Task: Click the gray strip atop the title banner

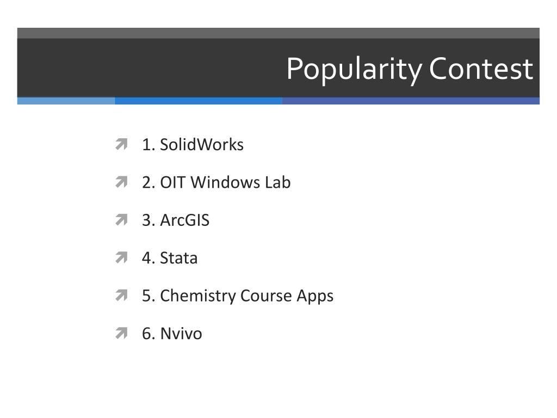Action: pyautogui.click(x=278, y=33)
